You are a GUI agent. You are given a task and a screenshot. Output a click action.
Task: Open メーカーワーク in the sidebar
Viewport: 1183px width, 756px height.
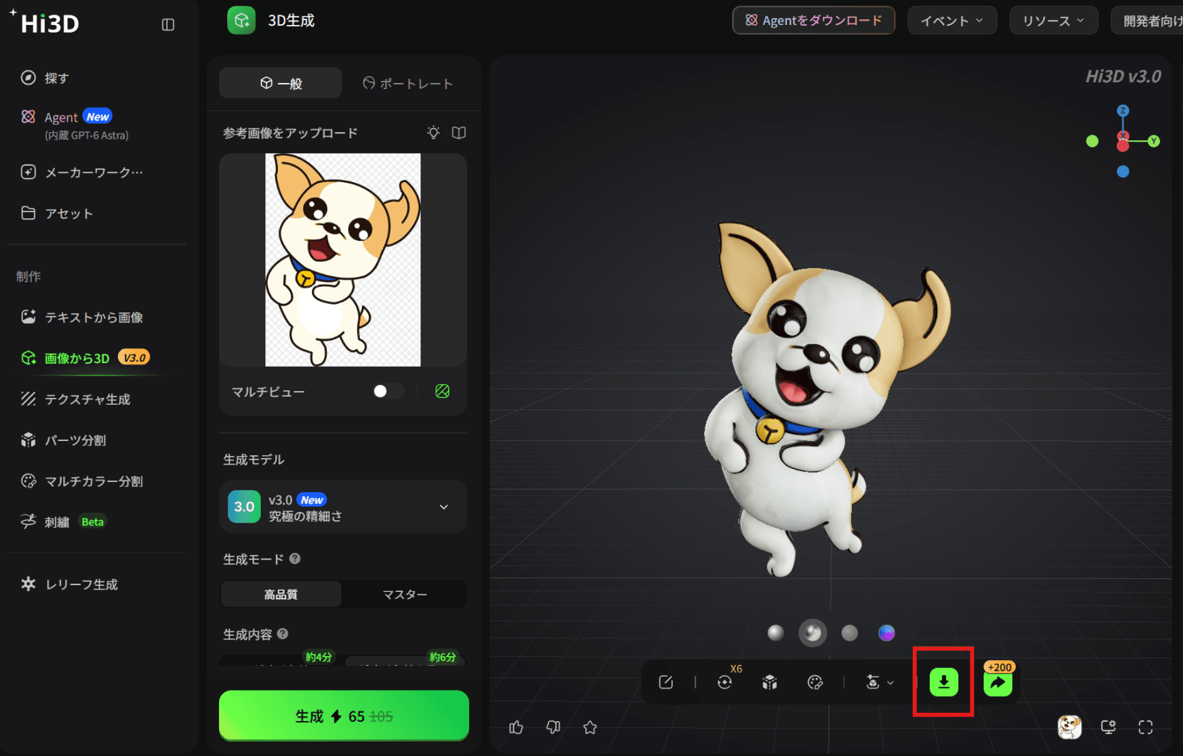pos(82,172)
